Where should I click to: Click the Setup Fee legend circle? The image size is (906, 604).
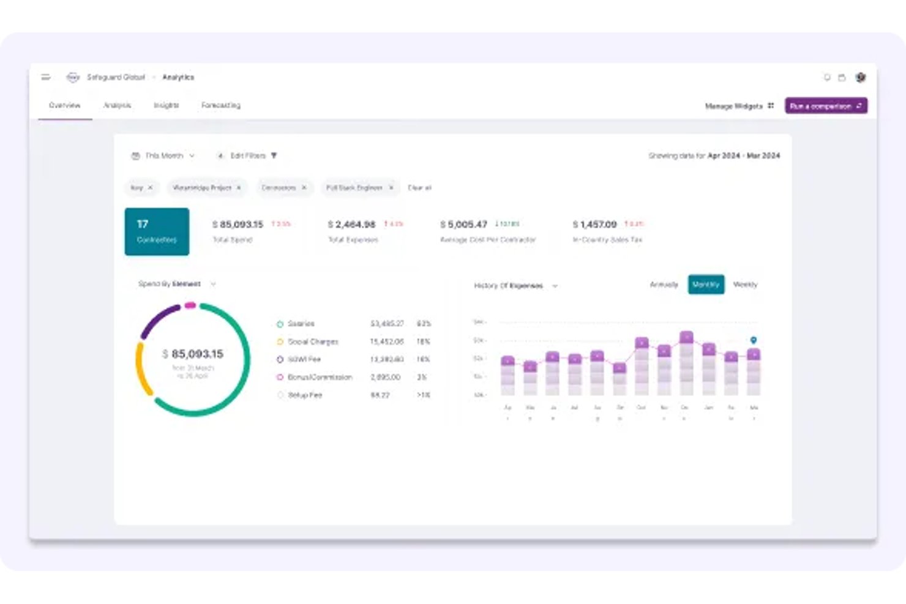pyautogui.click(x=280, y=395)
